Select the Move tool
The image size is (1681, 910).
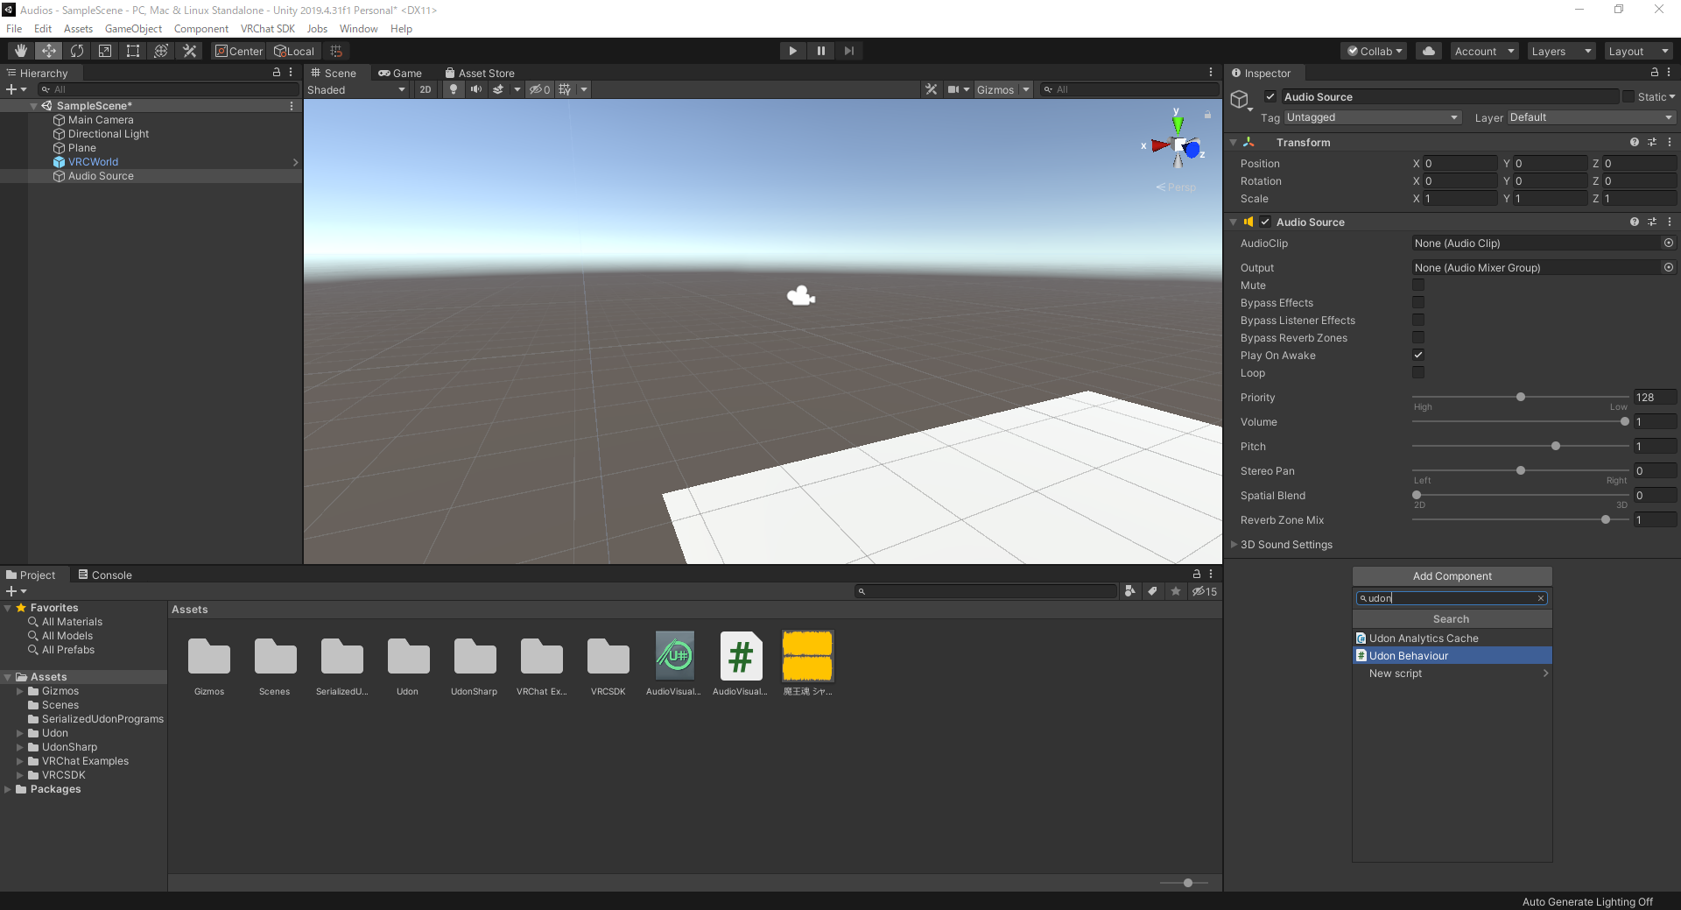[49, 51]
